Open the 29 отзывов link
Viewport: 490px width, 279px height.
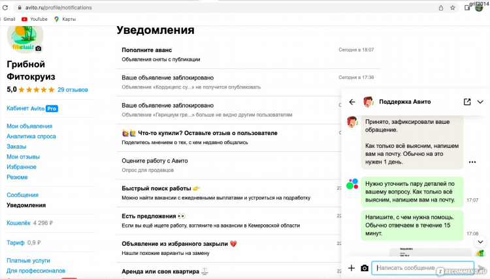click(x=73, y=90)
